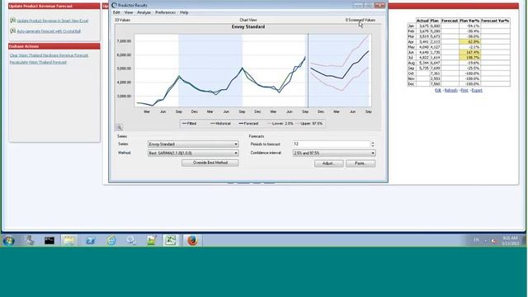This screenshot has height=297, width=528.
Task: Click the Update Product Revenue Forecast panel header
Action: (x=54, y=6)
